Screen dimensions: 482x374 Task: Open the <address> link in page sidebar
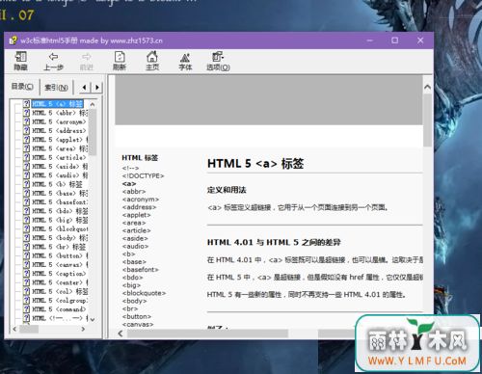point(139,207)
